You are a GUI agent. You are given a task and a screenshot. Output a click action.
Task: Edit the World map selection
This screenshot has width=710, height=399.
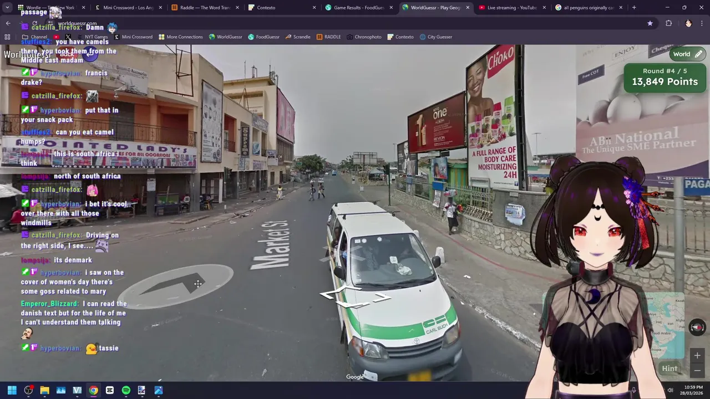[687, 54]
